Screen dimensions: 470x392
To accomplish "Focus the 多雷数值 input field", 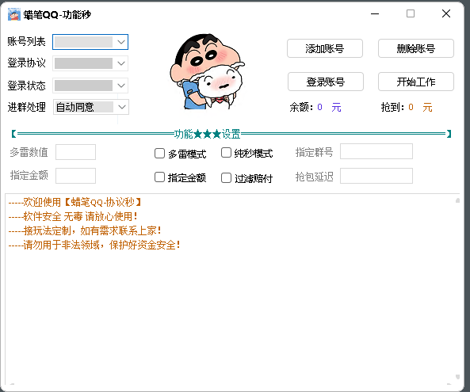I will (76, 152).
